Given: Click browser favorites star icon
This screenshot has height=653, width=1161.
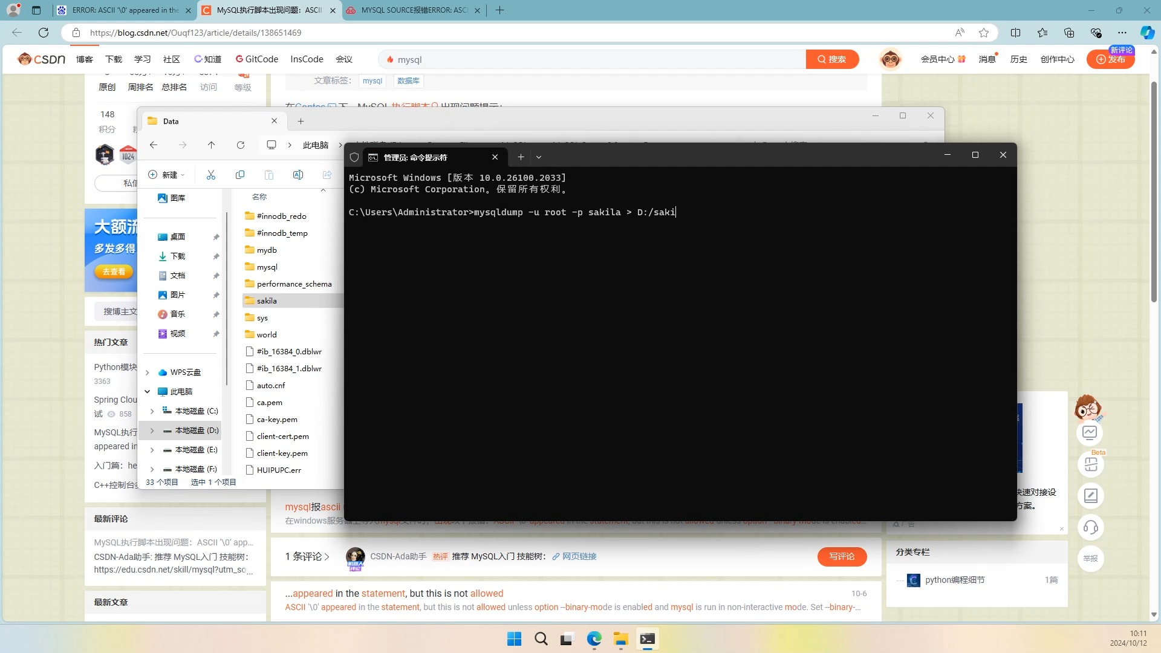Looking at the screenshot, I should pos(984,33).
